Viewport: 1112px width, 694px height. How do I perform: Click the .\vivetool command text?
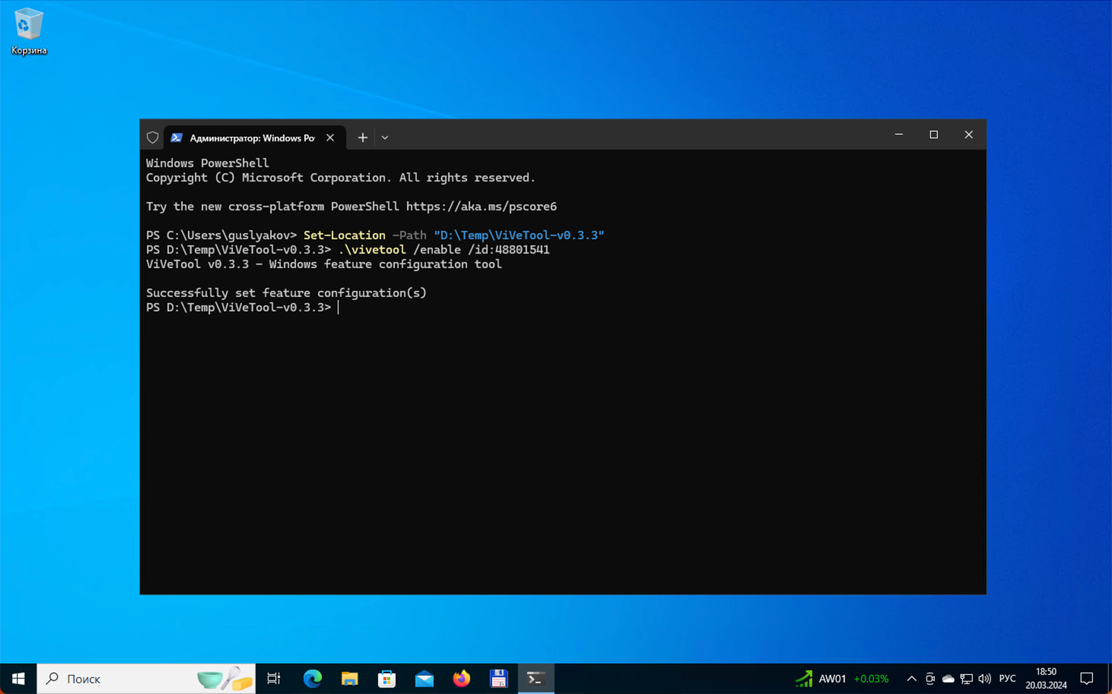coord(371,250)
